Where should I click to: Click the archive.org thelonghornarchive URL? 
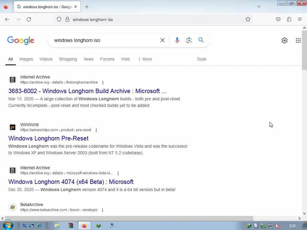click(59, 82)
